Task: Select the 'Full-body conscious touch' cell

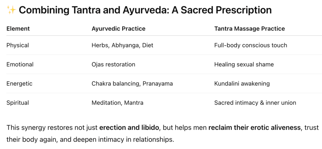Action: pyautogui.click(x=250, y=45)
